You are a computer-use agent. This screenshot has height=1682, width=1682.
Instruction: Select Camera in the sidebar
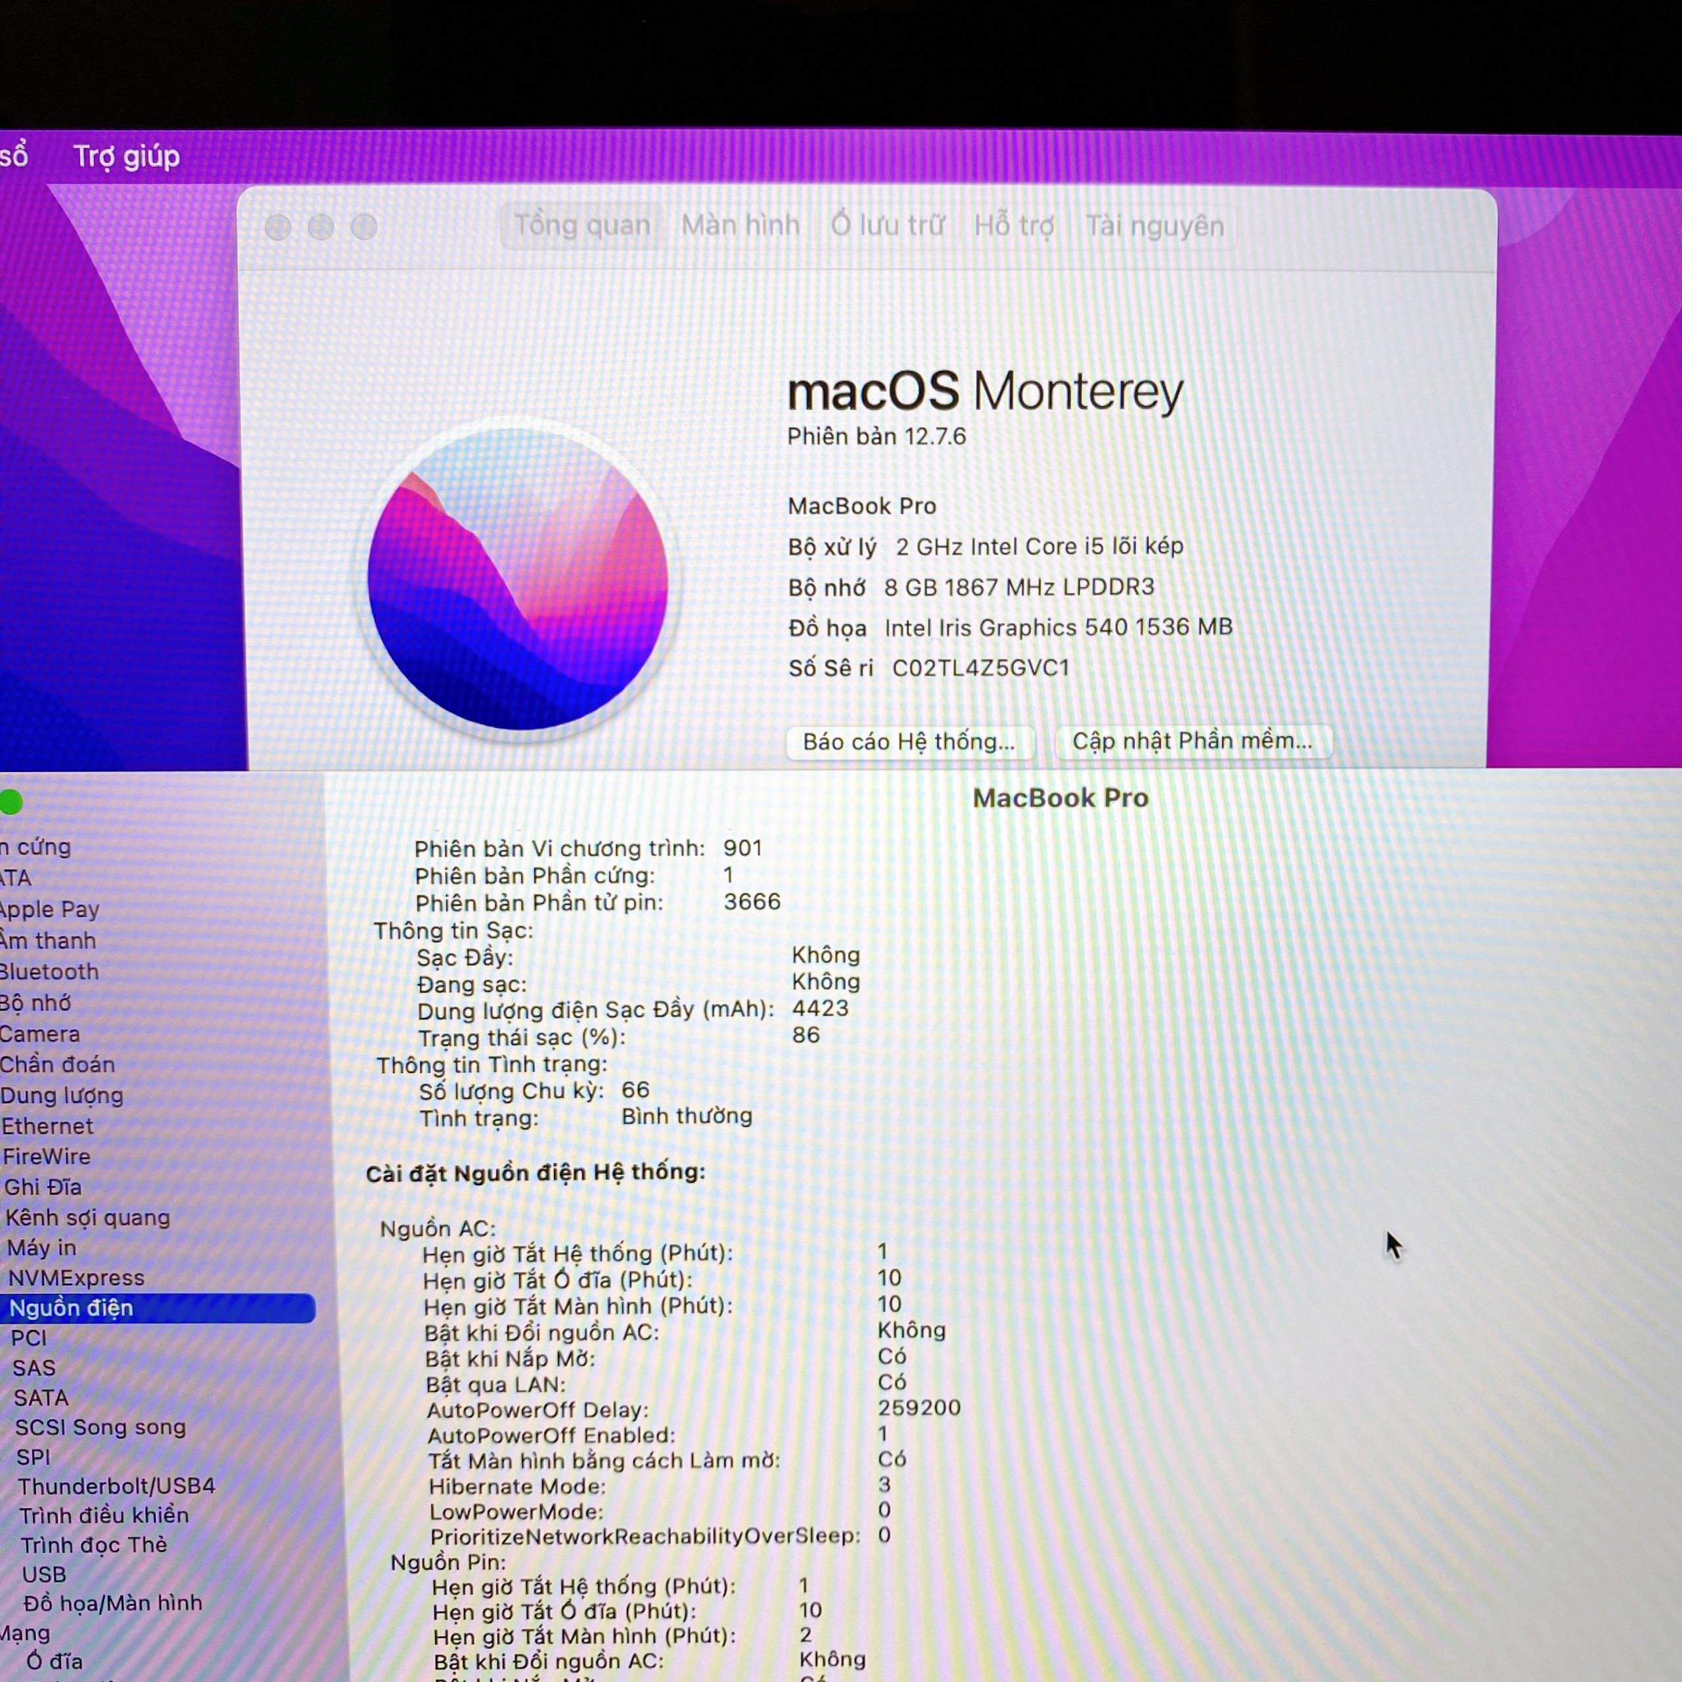pyautogui.click(x=40, y=1034)
